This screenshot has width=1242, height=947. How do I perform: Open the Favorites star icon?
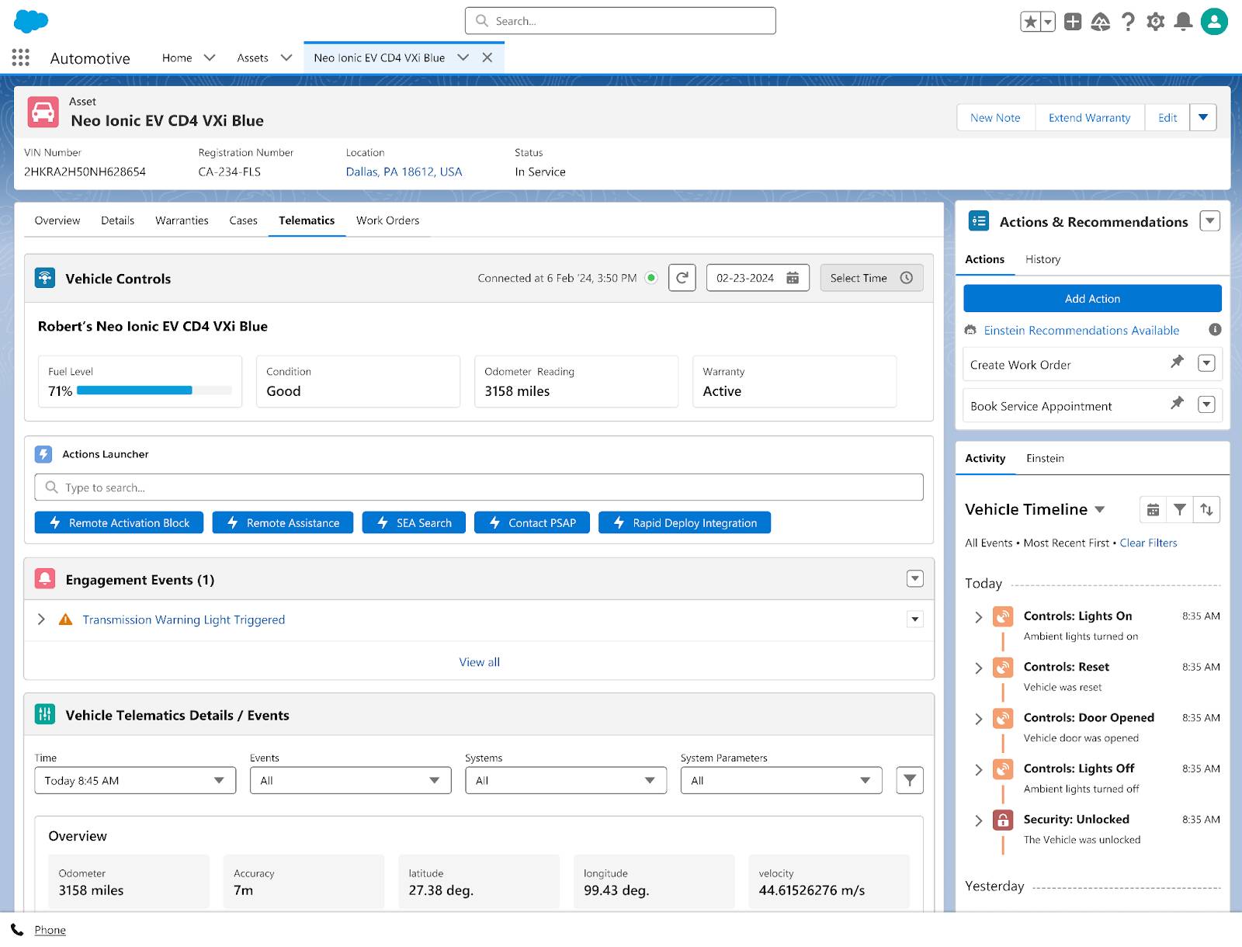tap(1030, 22)
